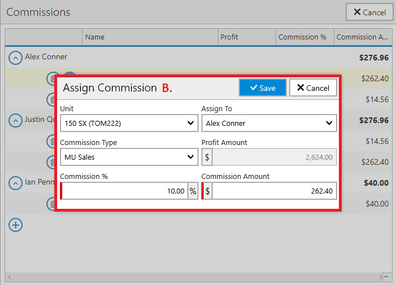Click the disabled Profit Amount field
Viewport: 396px width, 285px height.
click(274, 157)
